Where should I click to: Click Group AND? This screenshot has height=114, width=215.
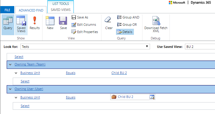click(128, 17)
